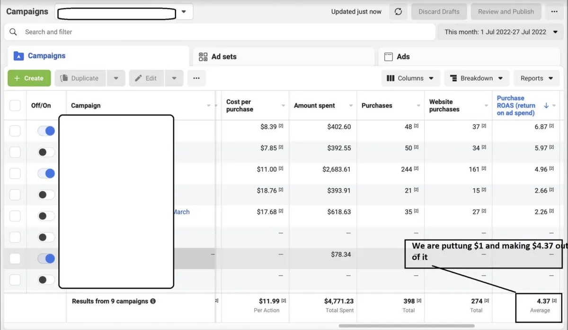This screenshot has width=568, height=330.
Task: Expand the dropdown arrow next to Edit
Action: click(x=174, y=78)
